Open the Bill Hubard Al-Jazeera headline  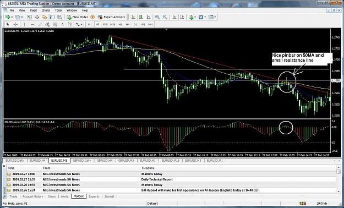200,190
